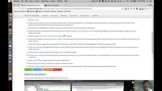Open the People menu
The image size is (162, 91).
coord(53,1)
